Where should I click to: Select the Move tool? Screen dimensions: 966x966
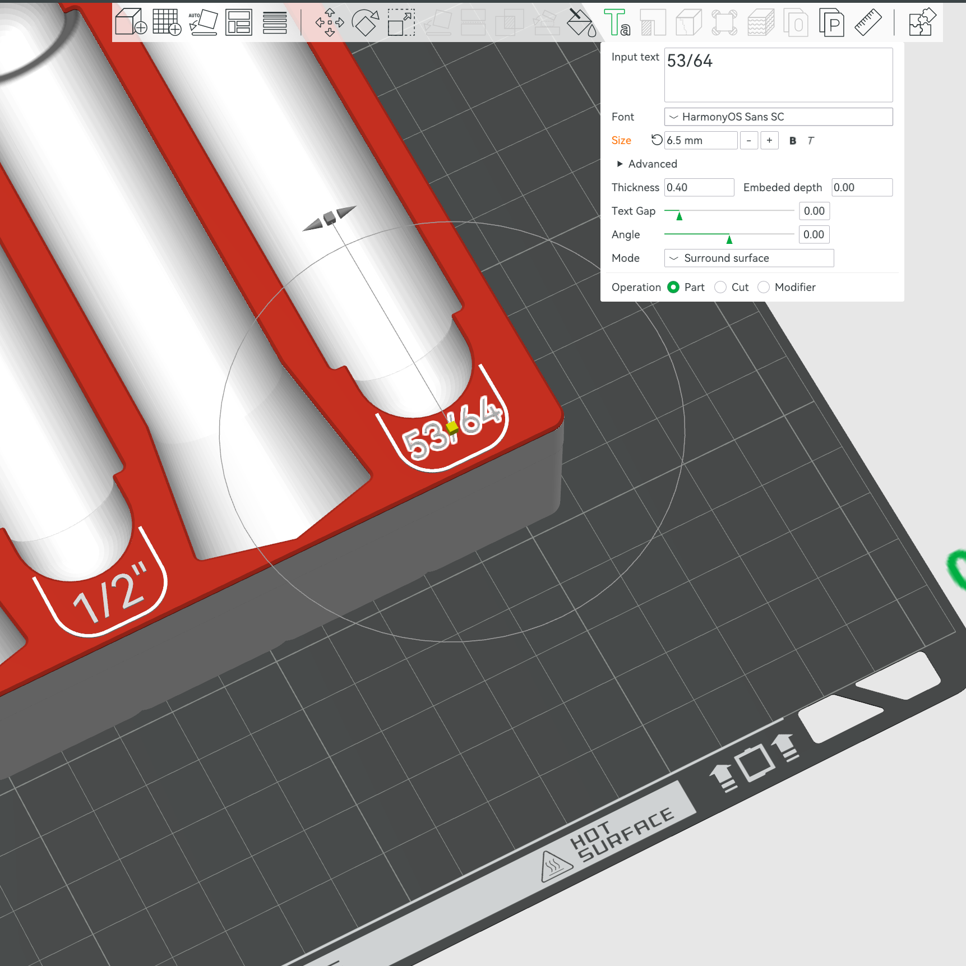pyautogui.click(x=330, y=22)
